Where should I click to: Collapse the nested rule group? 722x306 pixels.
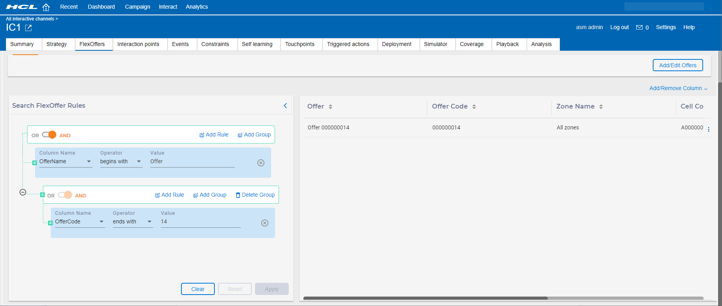23,192
